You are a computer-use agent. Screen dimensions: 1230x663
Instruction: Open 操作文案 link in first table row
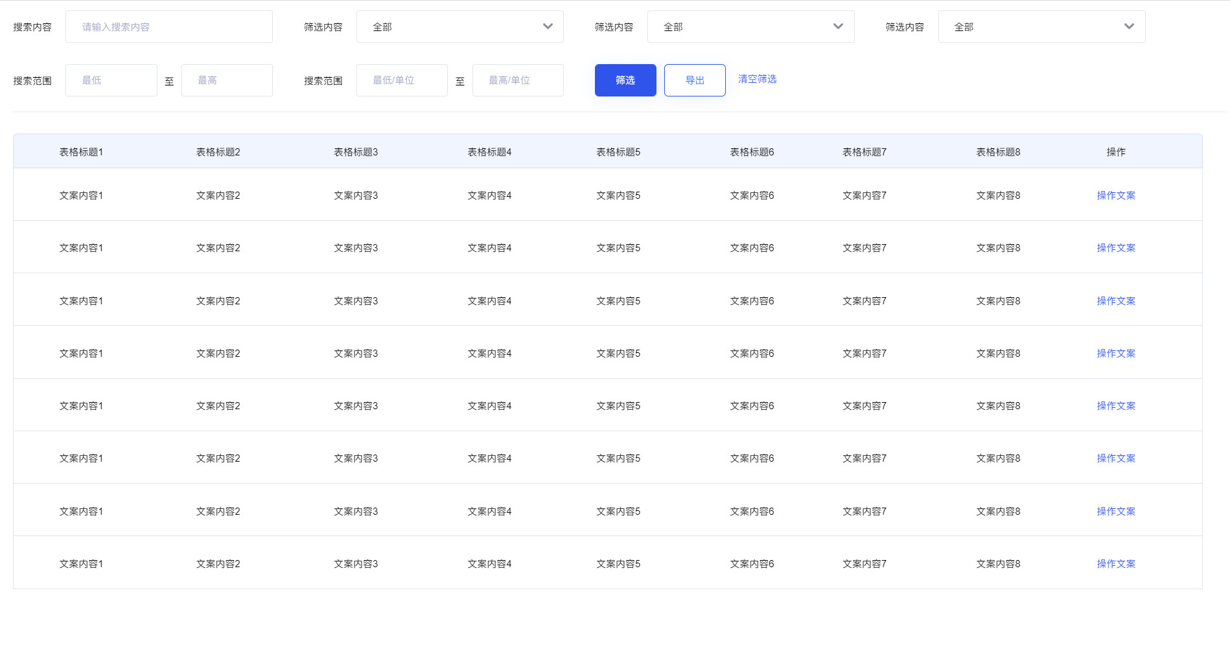1116,196
